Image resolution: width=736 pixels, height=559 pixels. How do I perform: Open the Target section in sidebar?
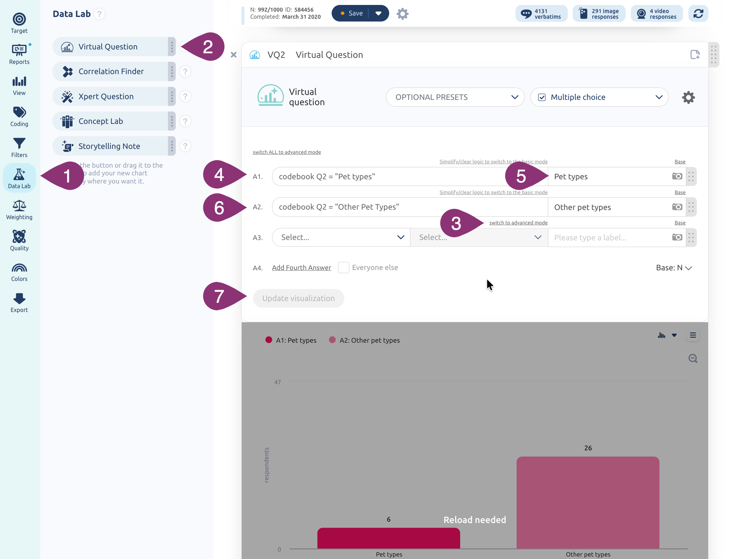coord(19,23)
